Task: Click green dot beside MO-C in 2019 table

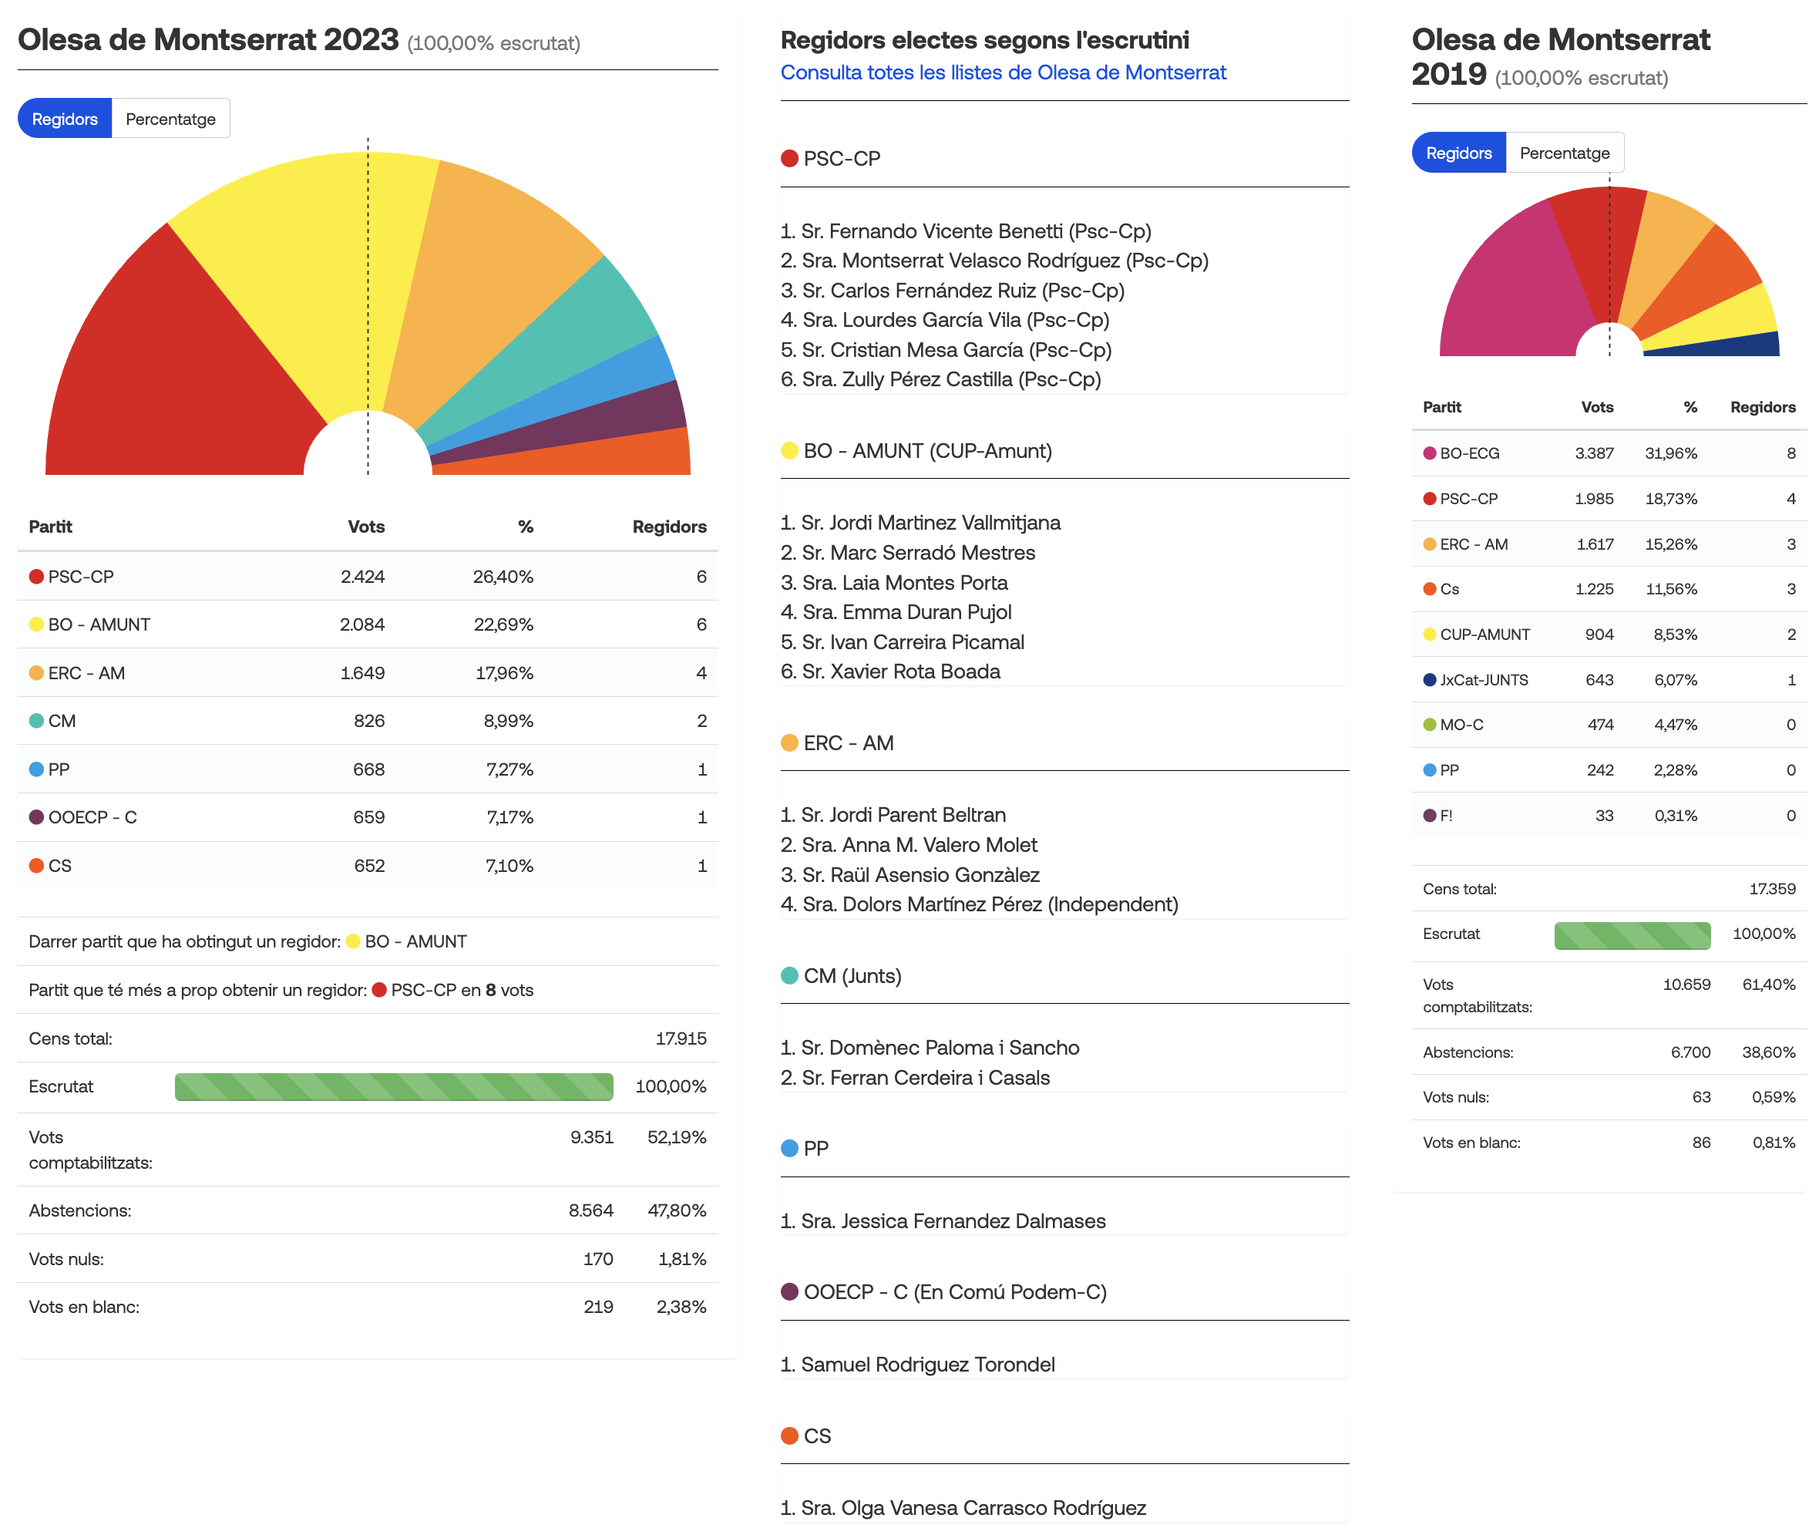Action: click(x=1429, y=725)
